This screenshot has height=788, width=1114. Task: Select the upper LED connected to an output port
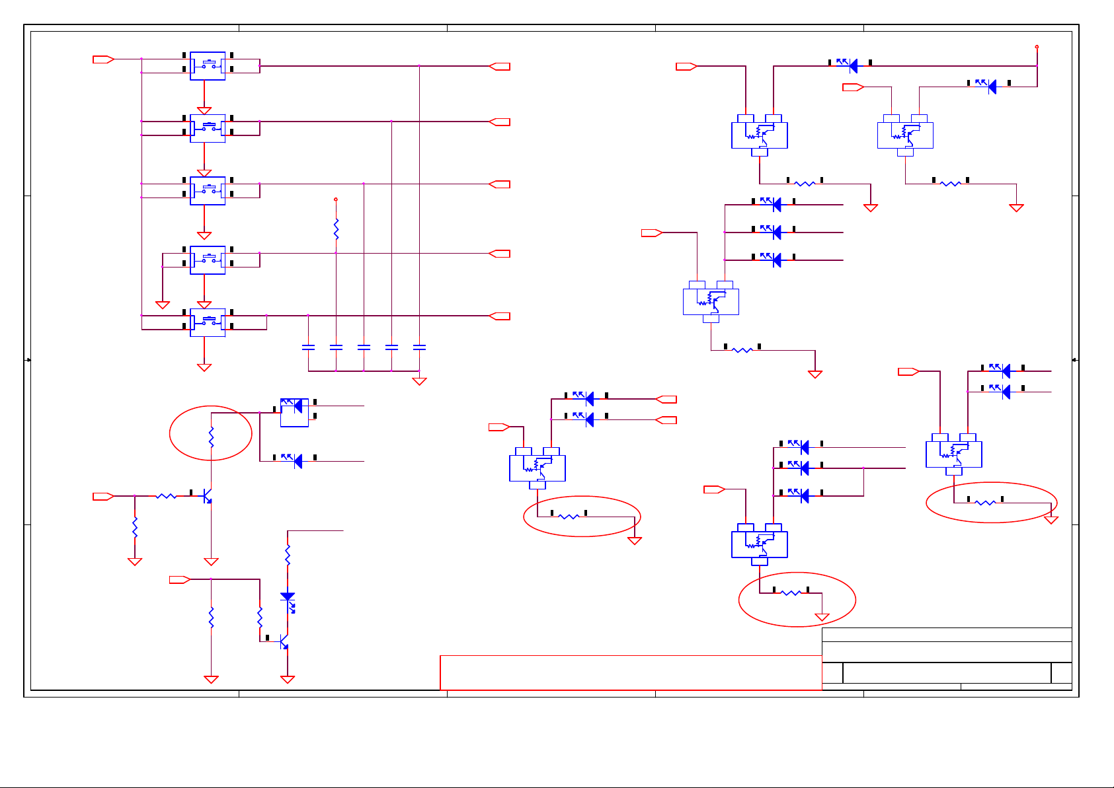[x=584, y=398]
